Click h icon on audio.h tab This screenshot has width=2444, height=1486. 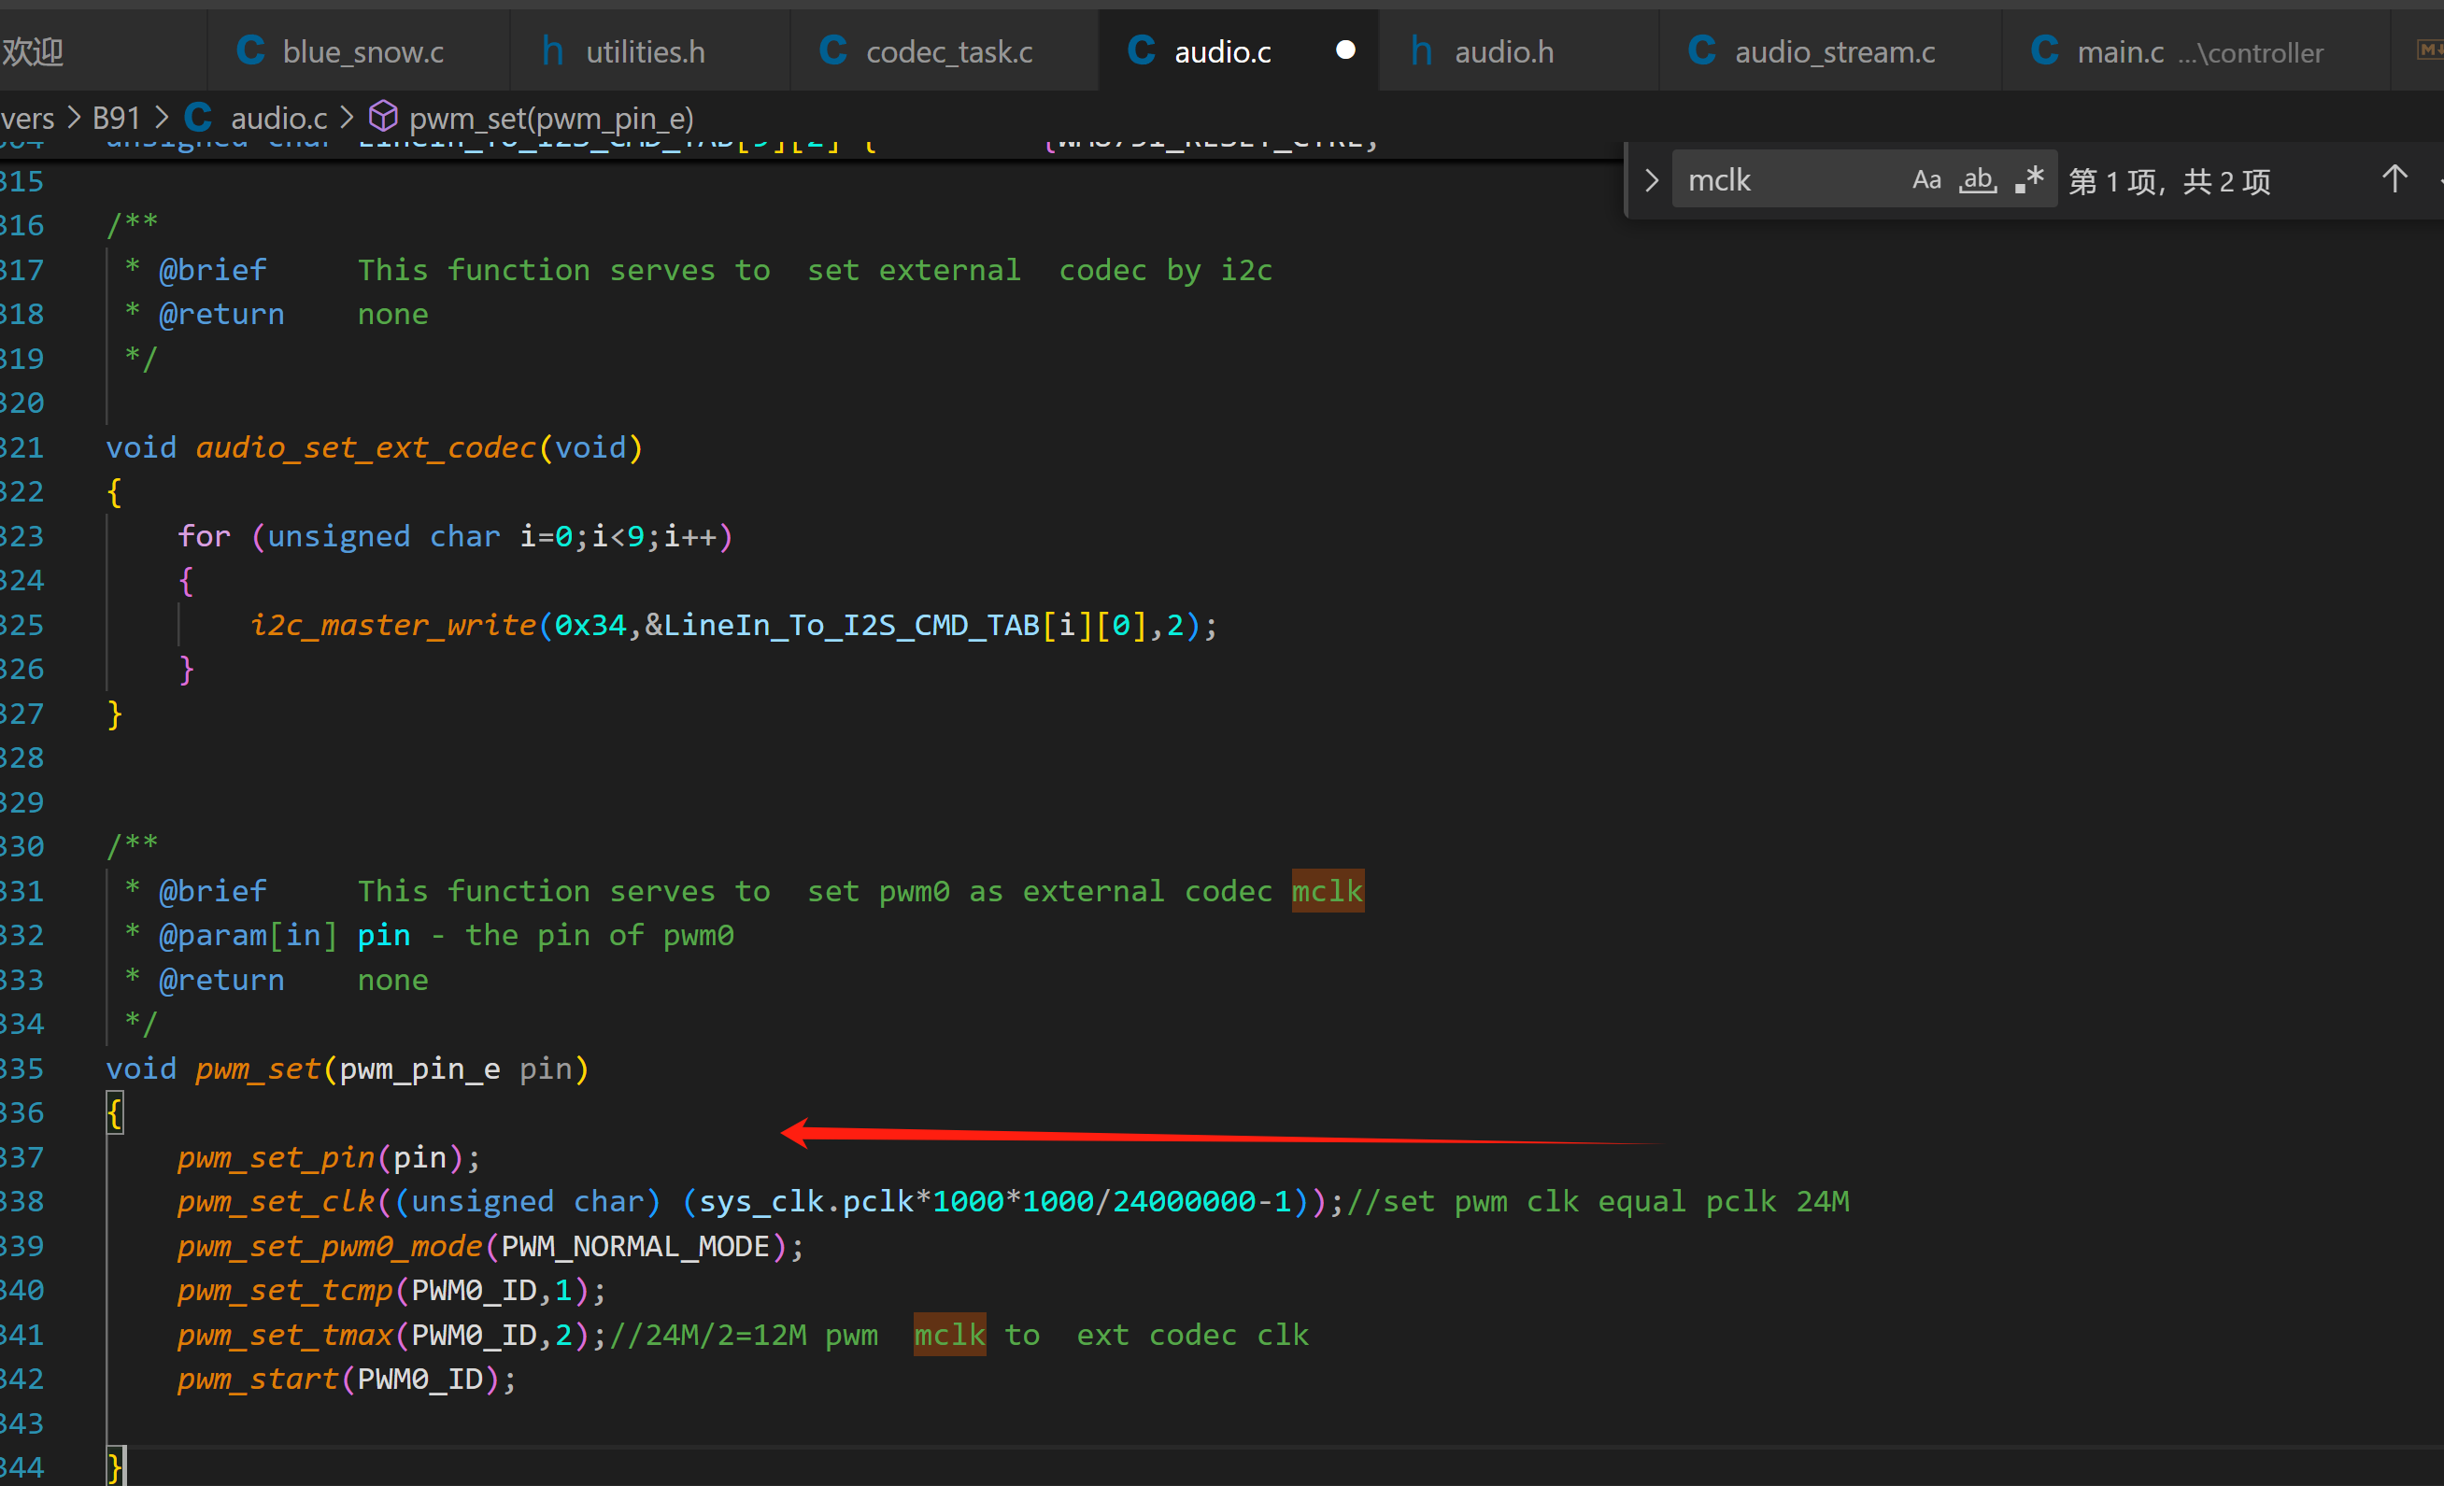pos(1421,50)
